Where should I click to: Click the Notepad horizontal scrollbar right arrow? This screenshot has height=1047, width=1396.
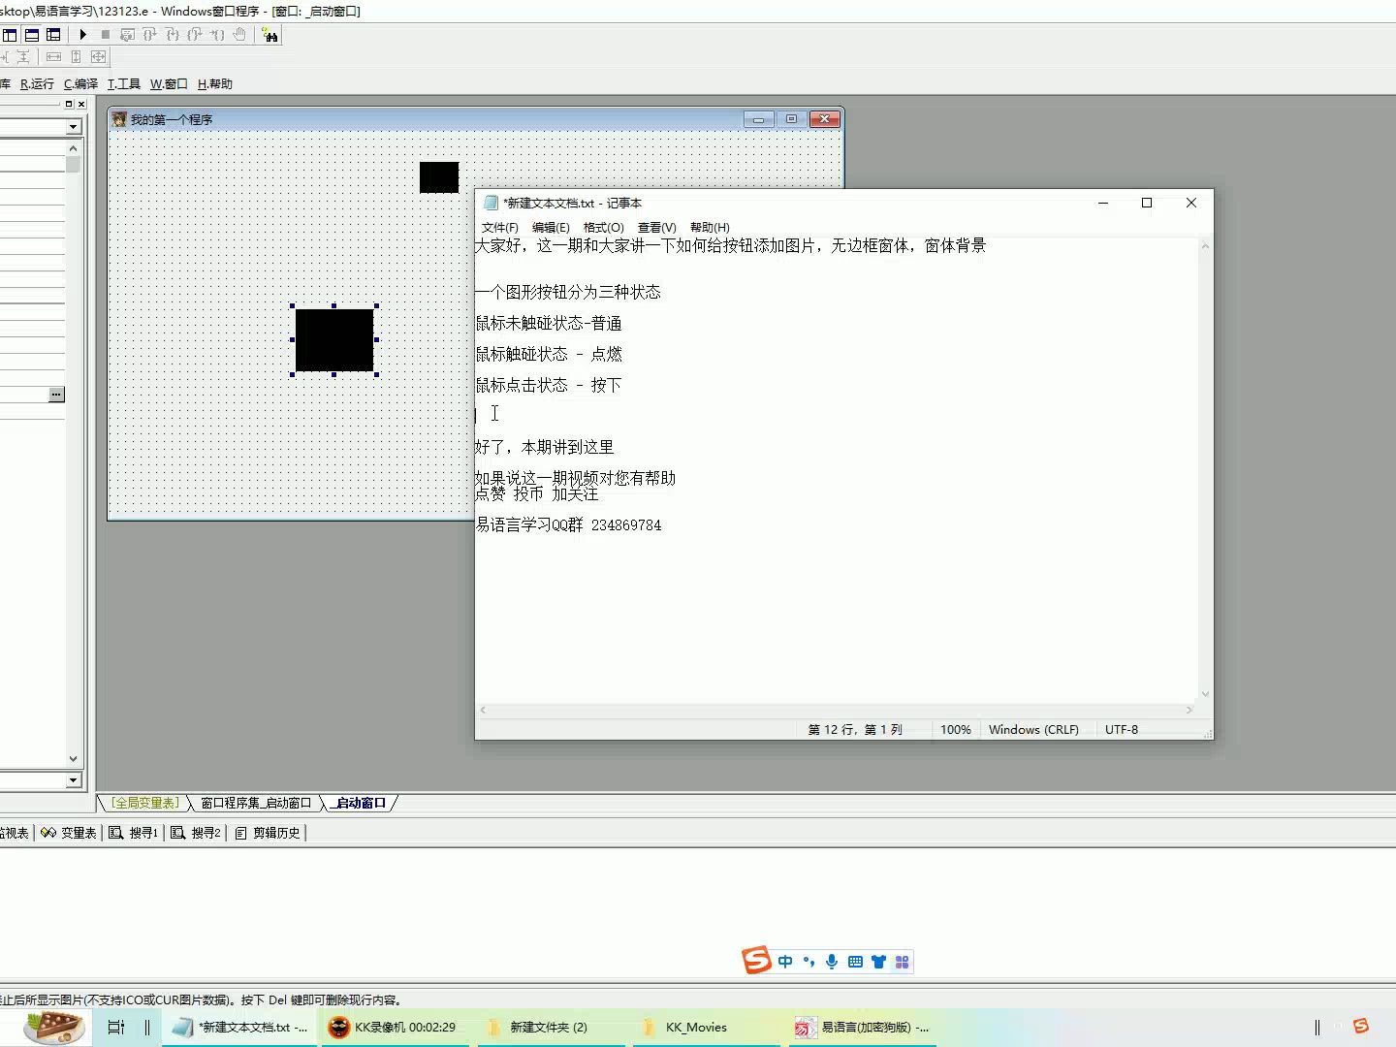tap(1190, 710)
